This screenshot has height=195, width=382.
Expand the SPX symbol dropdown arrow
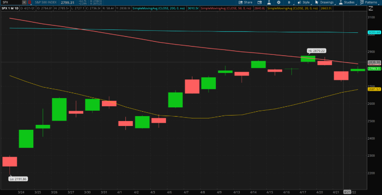24,2
